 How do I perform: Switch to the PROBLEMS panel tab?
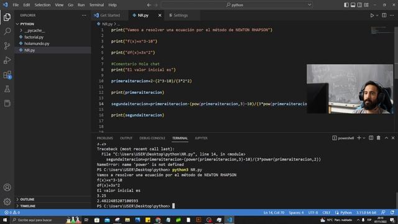pos(105,138)
